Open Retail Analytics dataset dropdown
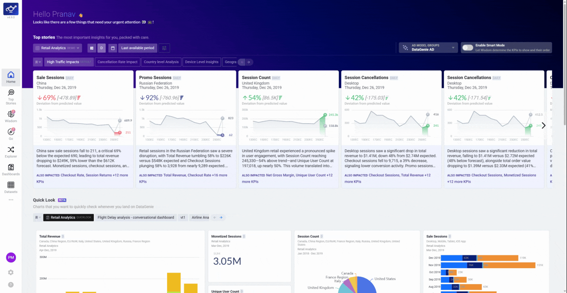This screenshot has height=293, width=567. 58,48
